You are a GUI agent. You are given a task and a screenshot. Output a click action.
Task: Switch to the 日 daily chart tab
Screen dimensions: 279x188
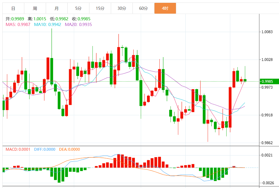tap(13, 8)
